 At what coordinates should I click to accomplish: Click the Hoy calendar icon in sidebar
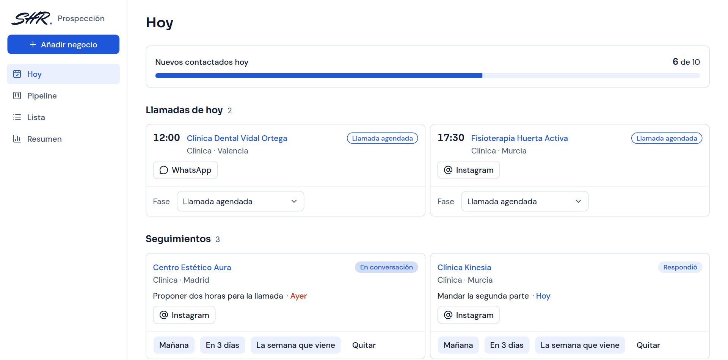coord(17,74)
